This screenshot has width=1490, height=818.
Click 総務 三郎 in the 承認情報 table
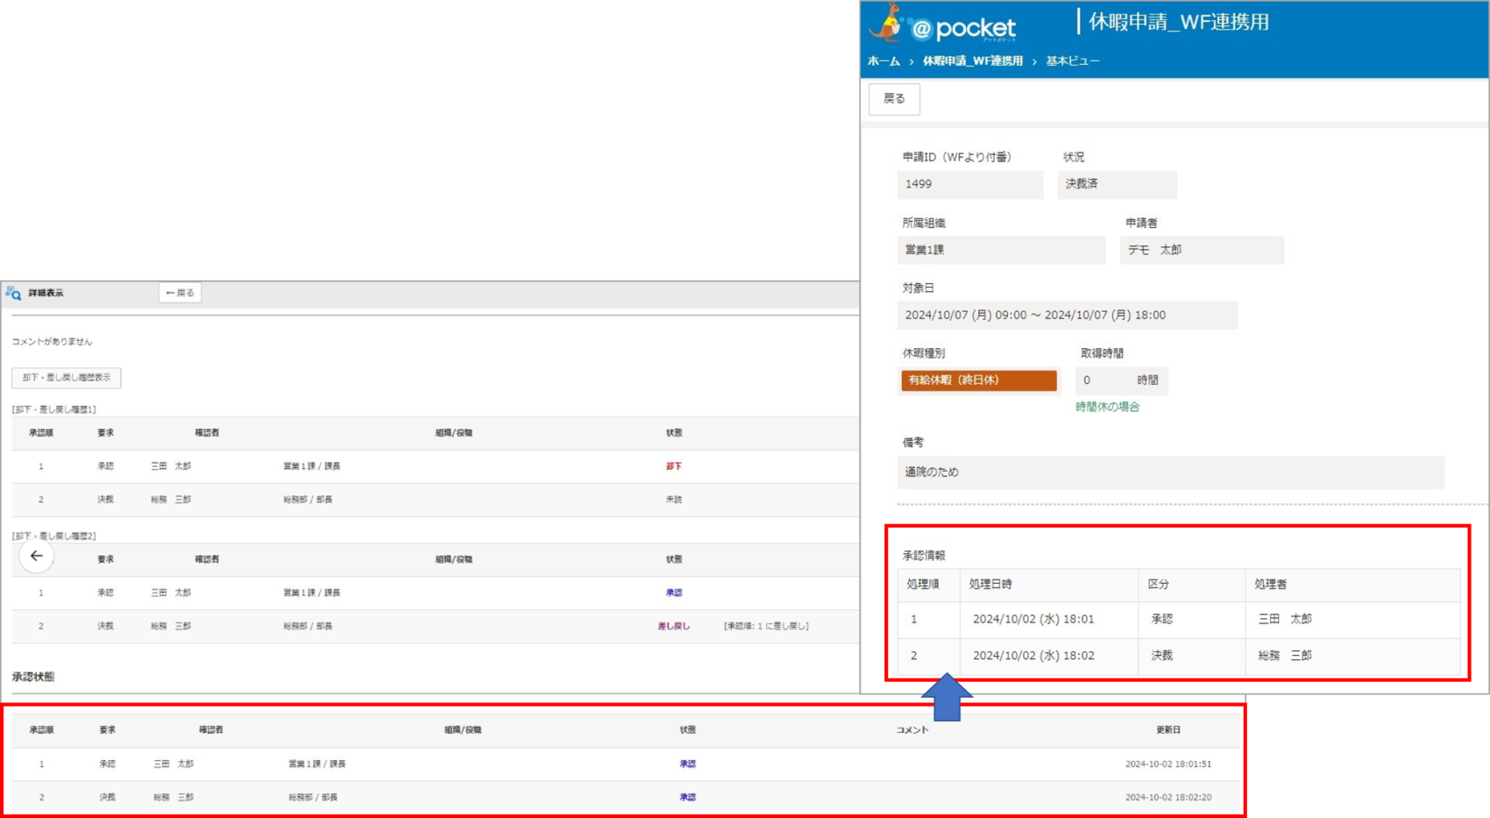[1285, 656]
